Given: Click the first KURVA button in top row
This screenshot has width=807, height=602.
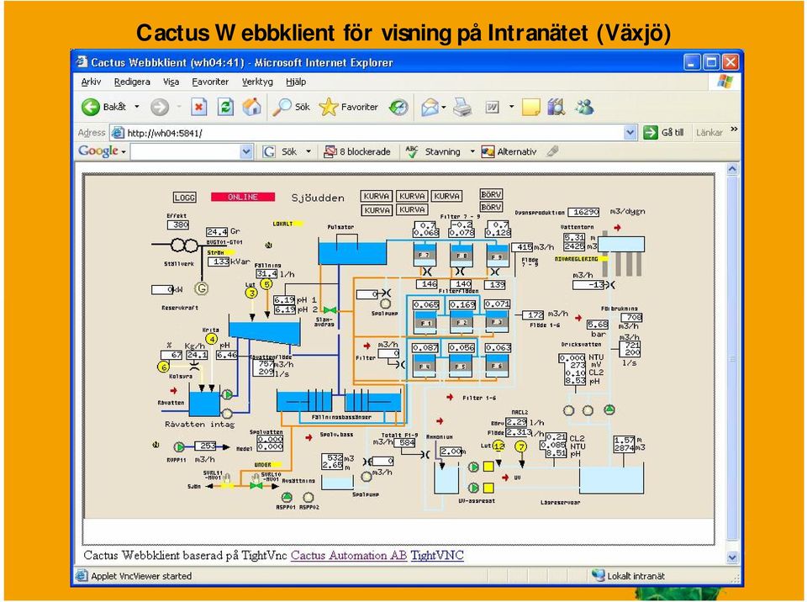Looking at the screenshot, I should pyautogui.click(x=377, y=196).
